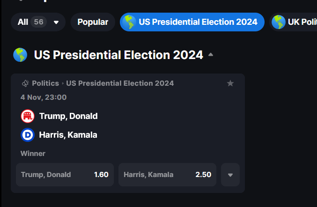317x207 pixels.
Task: Expand more markets arrow beside Winner odds
Action: coord(230,175)
